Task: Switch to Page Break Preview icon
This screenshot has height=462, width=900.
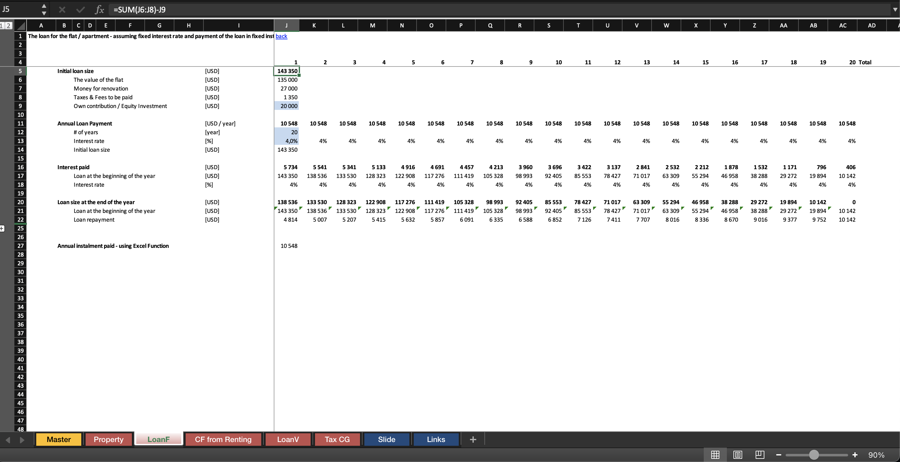Action: click(x=760, y=455)
